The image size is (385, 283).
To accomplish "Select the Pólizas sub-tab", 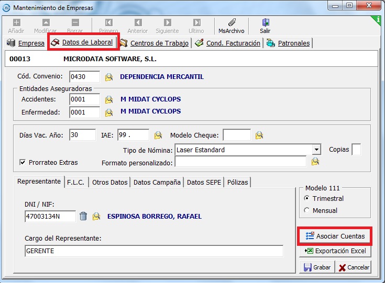I will point(238,183).
